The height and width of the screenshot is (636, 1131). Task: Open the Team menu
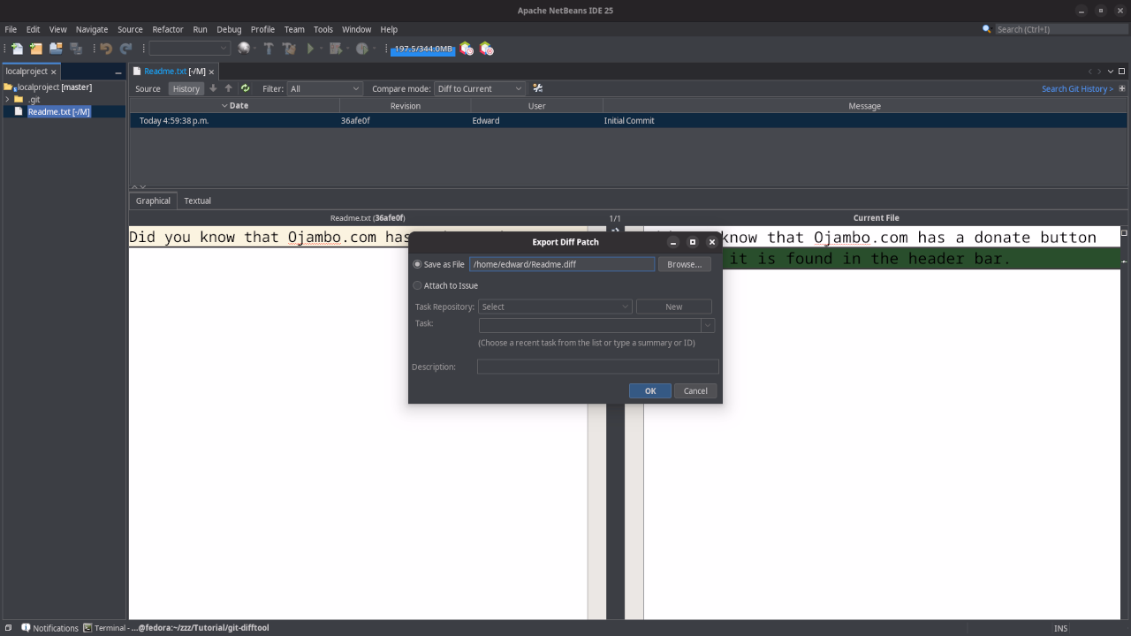[x=294, y=29]
